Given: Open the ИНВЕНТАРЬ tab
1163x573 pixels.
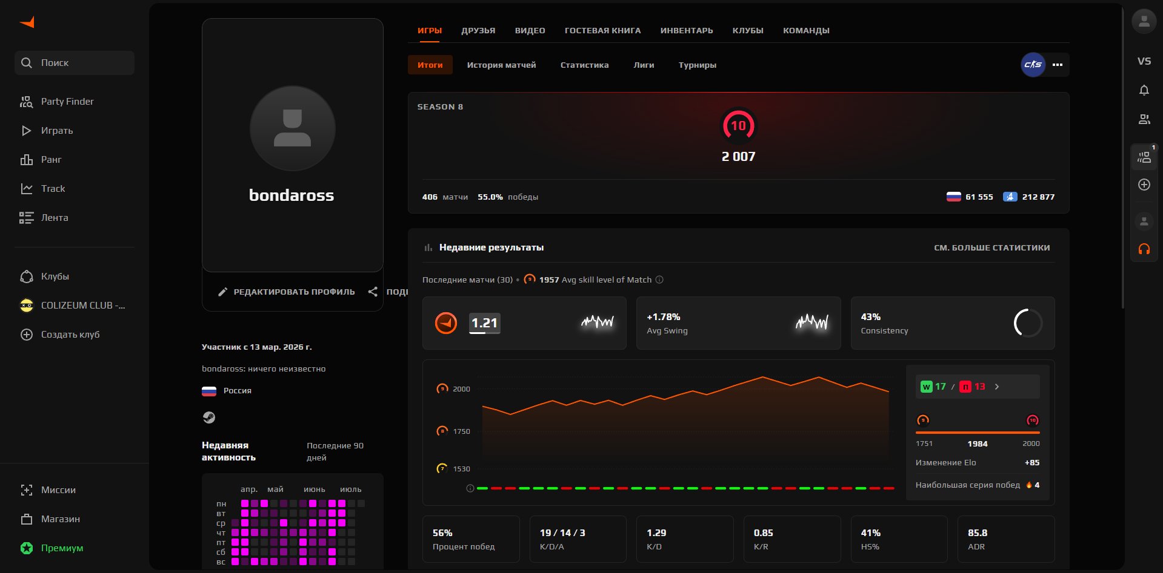Looking at the screenshot, I should coord(687,30).
